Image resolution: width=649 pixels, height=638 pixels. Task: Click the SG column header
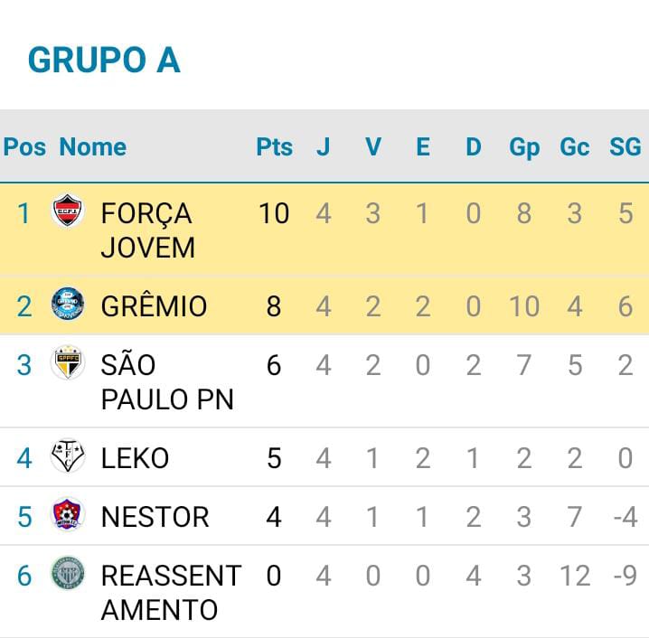point(625,147)
